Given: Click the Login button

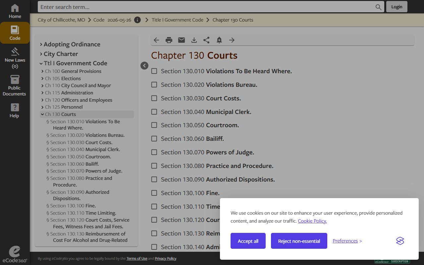Looking at the screenshot, I should click(397, 7).
